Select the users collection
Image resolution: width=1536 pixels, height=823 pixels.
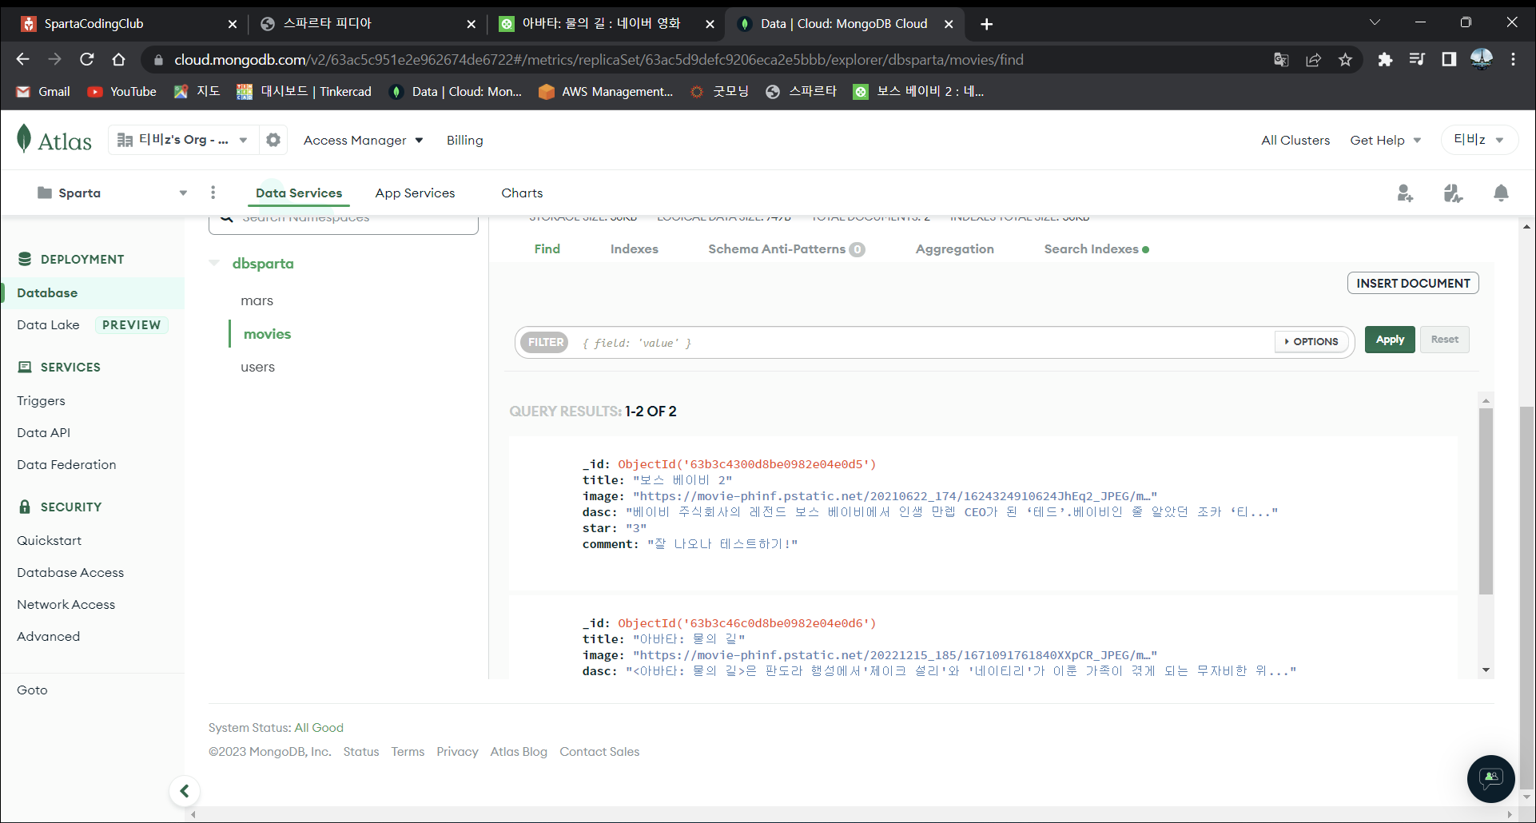(x=257, y=368)
